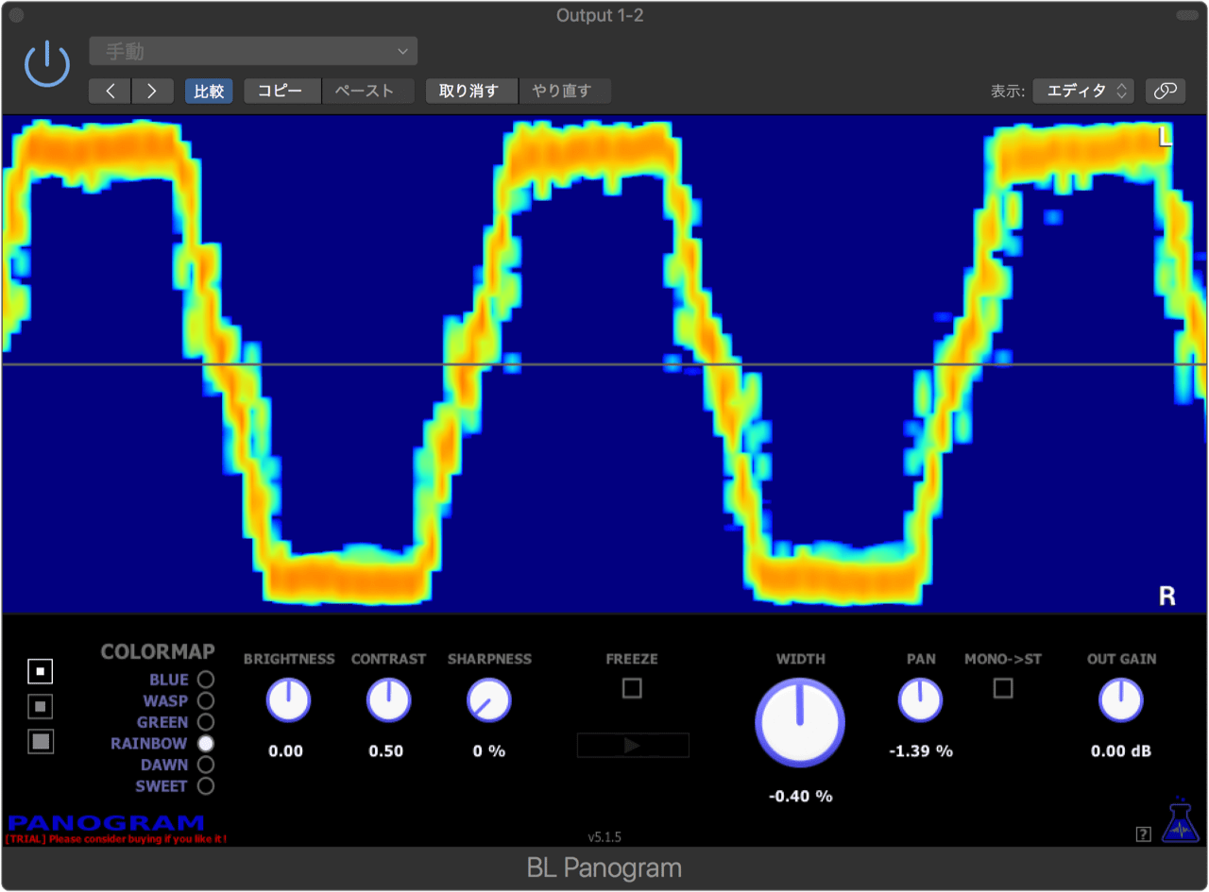
Task: Go to the next preset arrow
Action: coord(152,92)
